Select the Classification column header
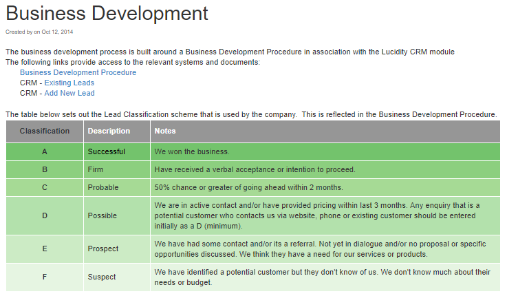Viewport: 507px width, 296px height. 45,131
